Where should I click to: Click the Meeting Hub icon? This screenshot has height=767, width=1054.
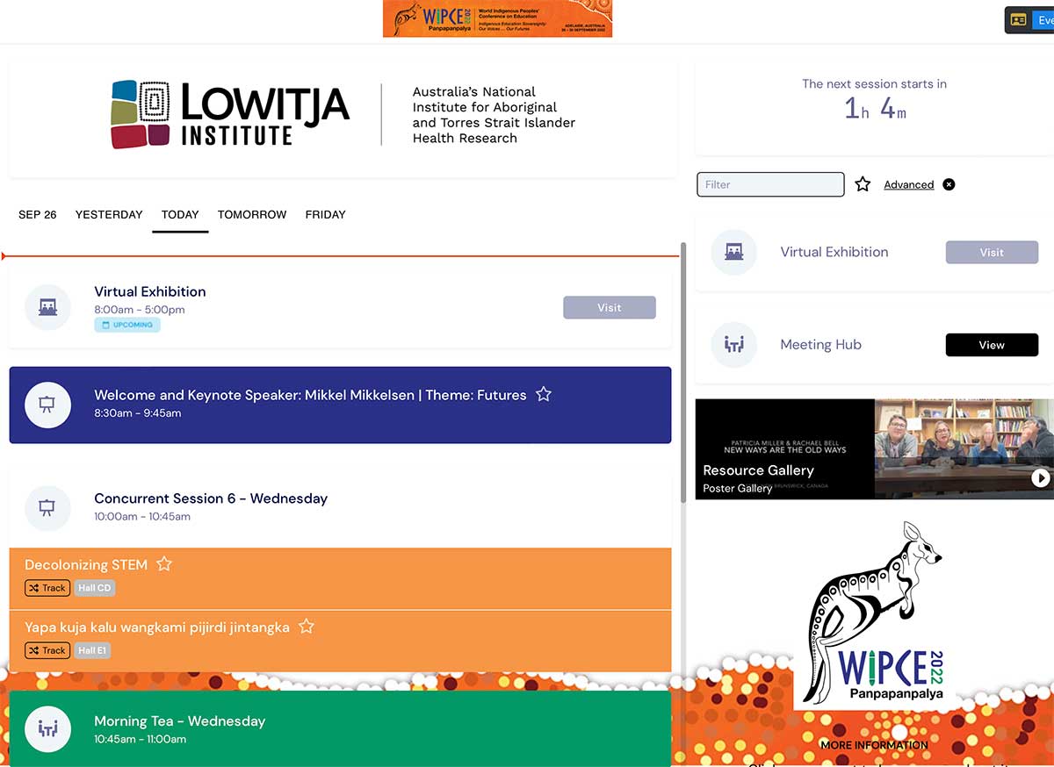(x=733, y=345)
